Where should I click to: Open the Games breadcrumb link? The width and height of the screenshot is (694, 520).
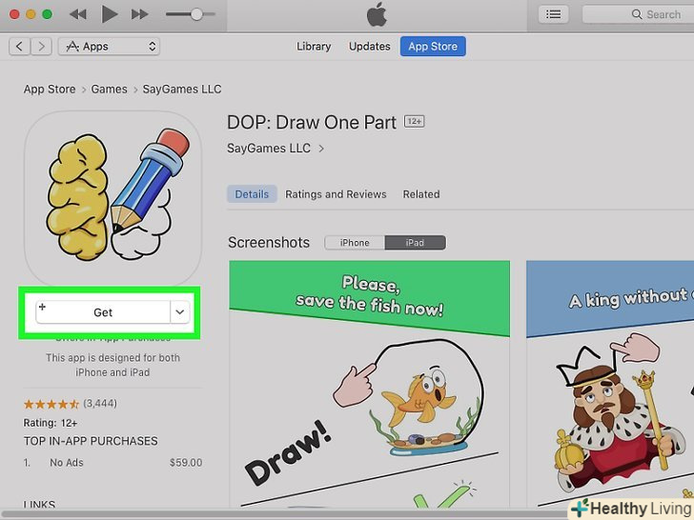(109, 90)
